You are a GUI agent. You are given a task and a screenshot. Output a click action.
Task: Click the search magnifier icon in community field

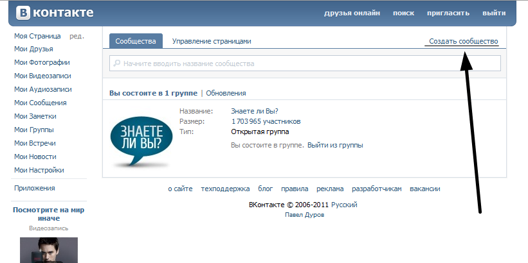(117, 63)
